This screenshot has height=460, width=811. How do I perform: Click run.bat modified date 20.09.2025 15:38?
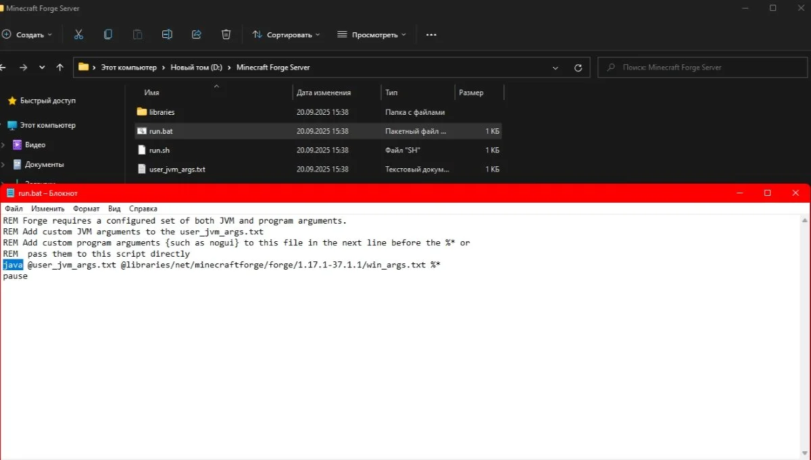click(322, 131)
